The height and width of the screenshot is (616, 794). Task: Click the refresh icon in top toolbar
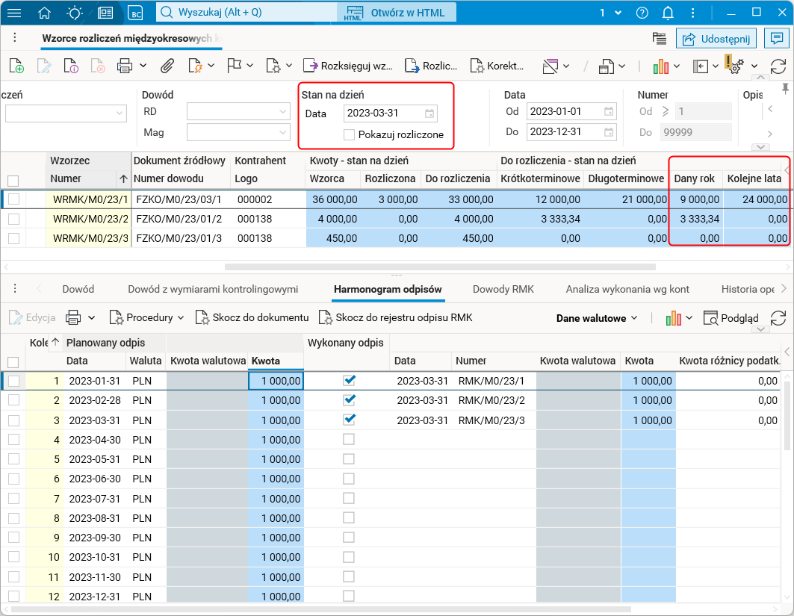click(x=778, y=66)
